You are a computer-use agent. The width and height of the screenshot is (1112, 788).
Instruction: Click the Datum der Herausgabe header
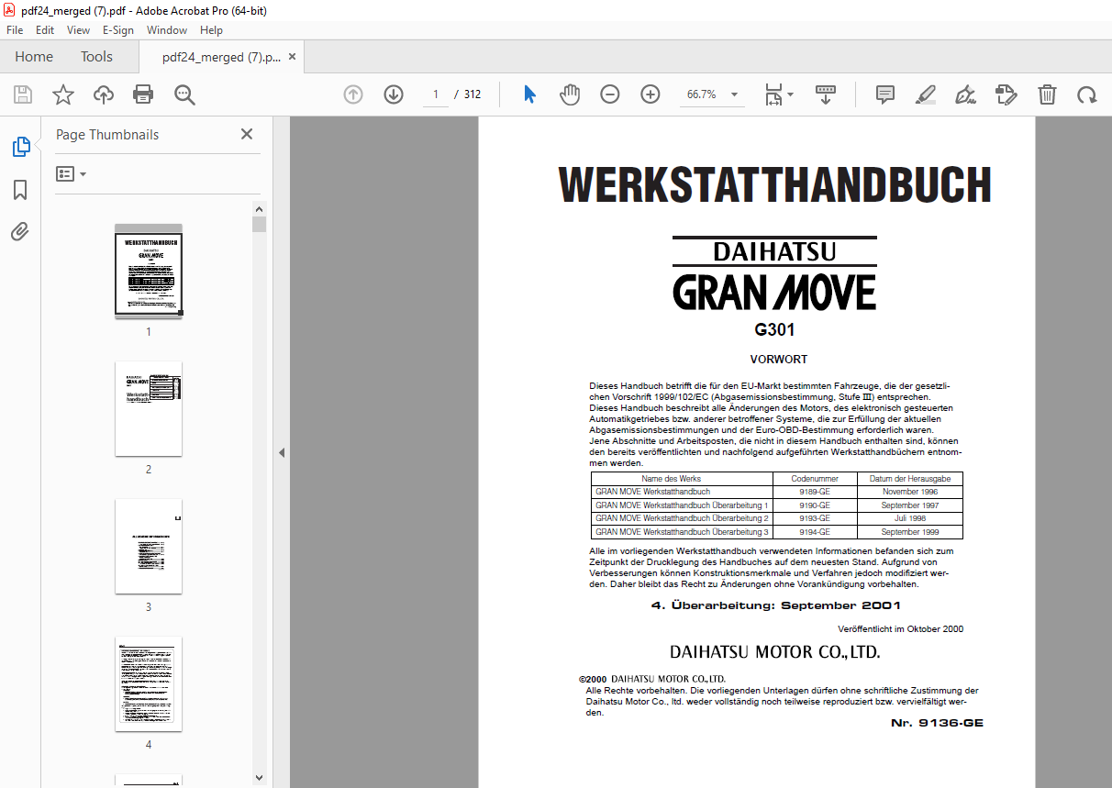coord(910,479)
